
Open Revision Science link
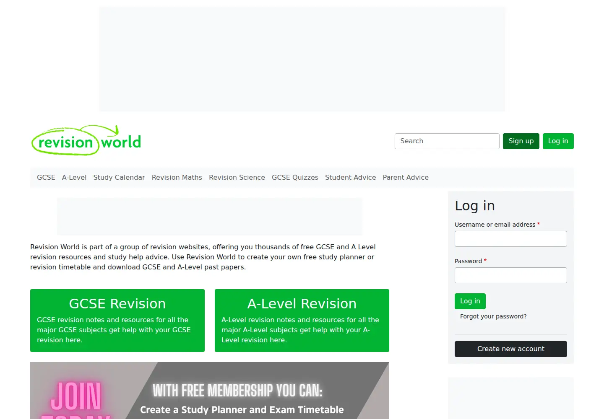pyautogui.click(x=237, y=177)
